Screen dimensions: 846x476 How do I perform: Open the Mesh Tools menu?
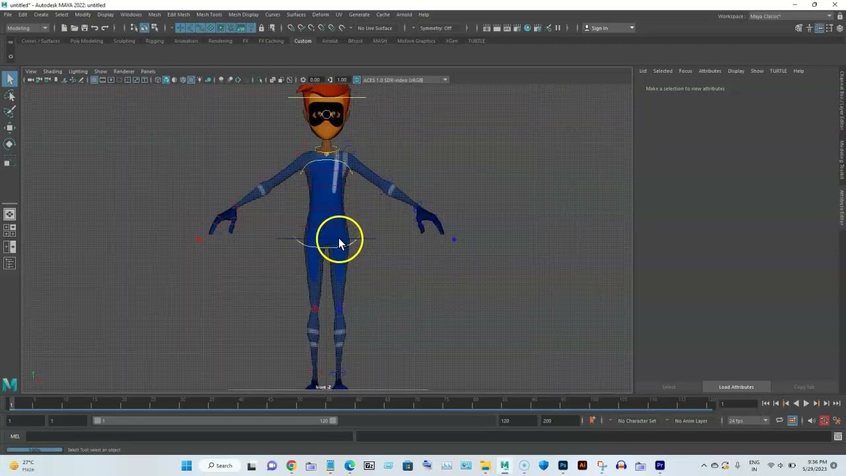click(x=209, y=15)
